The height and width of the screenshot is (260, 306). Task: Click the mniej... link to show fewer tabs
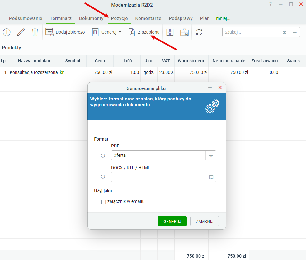223,19
